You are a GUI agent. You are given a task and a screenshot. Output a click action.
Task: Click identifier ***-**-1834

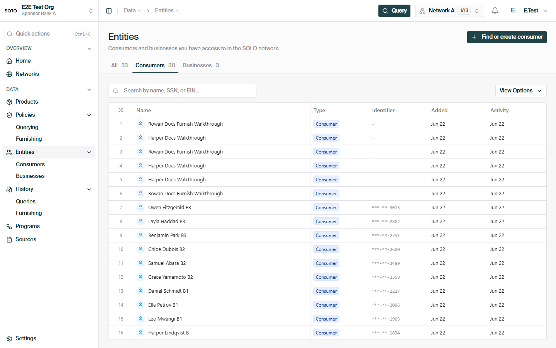click(x=386, y=333)
